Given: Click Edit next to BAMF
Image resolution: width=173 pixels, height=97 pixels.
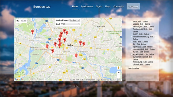Looking at the screenshot, I should (x=141, y=34).
